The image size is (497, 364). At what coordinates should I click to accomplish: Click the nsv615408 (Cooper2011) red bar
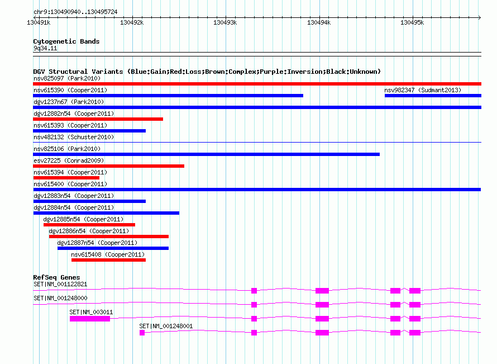108,260
